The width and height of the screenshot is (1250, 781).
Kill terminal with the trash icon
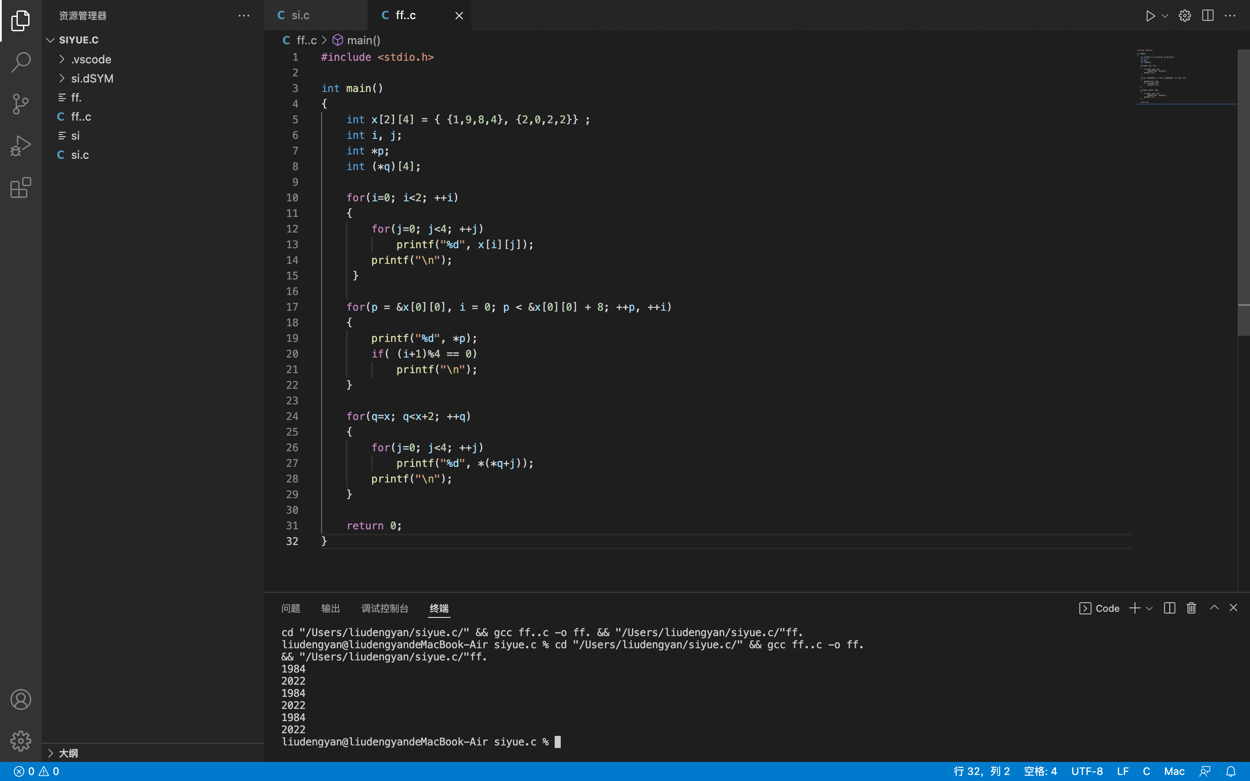[1191, 608]
